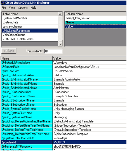Click the Column Name header
This screenshot has width=127, height=151.
95,14
